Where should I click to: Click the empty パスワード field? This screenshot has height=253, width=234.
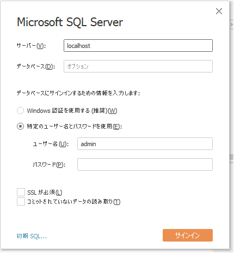[145, 165]
